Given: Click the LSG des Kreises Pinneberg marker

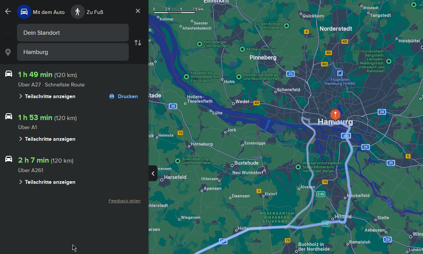Looking at the screenshot, I should 287,26.
